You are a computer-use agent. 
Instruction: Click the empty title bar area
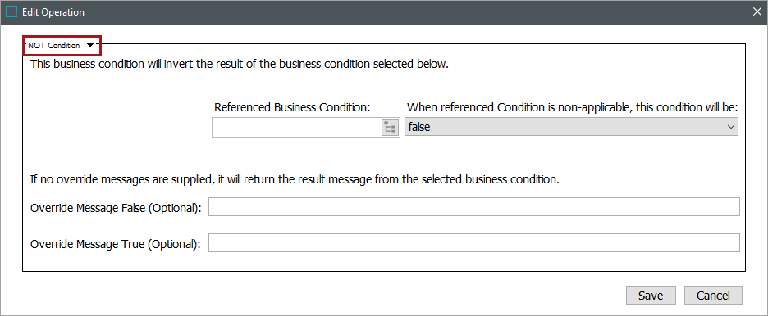pyautogui.click(x=416, y=12)
